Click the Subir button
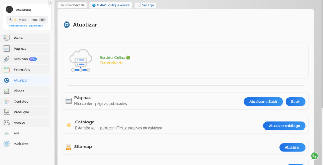Screen dimensions: 323x165 point(295,102)
